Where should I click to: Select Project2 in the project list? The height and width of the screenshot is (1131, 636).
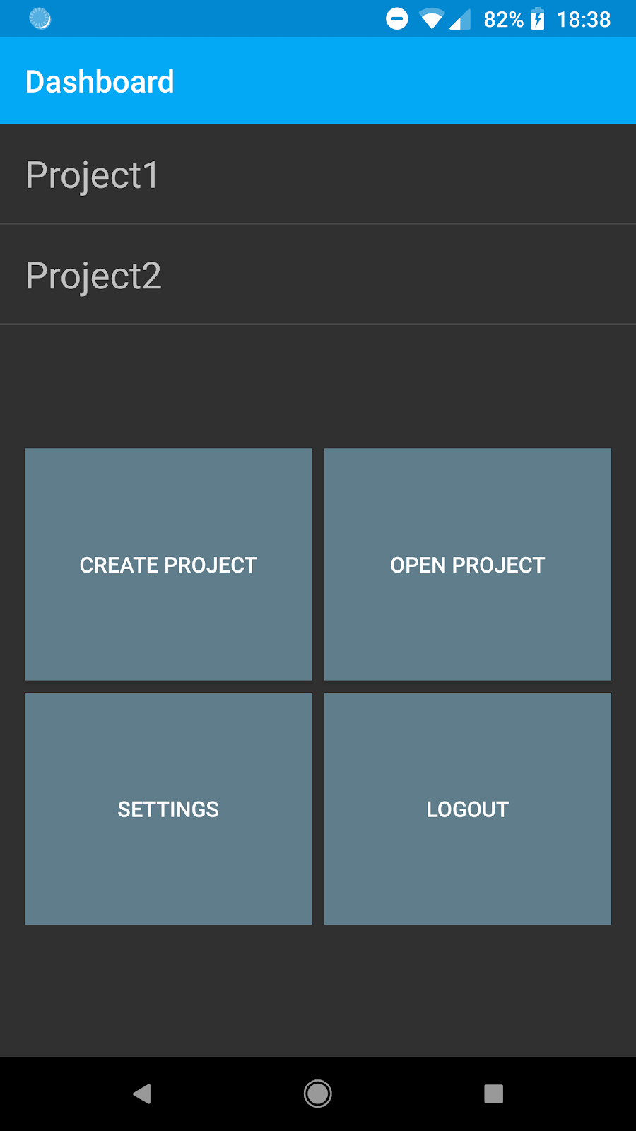(x=318, y=275)
